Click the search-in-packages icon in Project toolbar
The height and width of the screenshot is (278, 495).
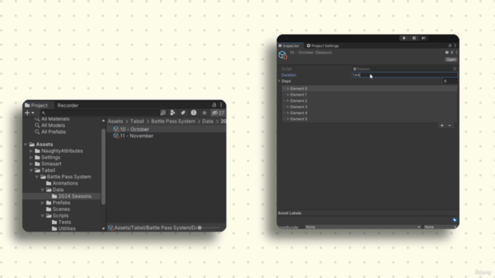click(x=163, y=113)
